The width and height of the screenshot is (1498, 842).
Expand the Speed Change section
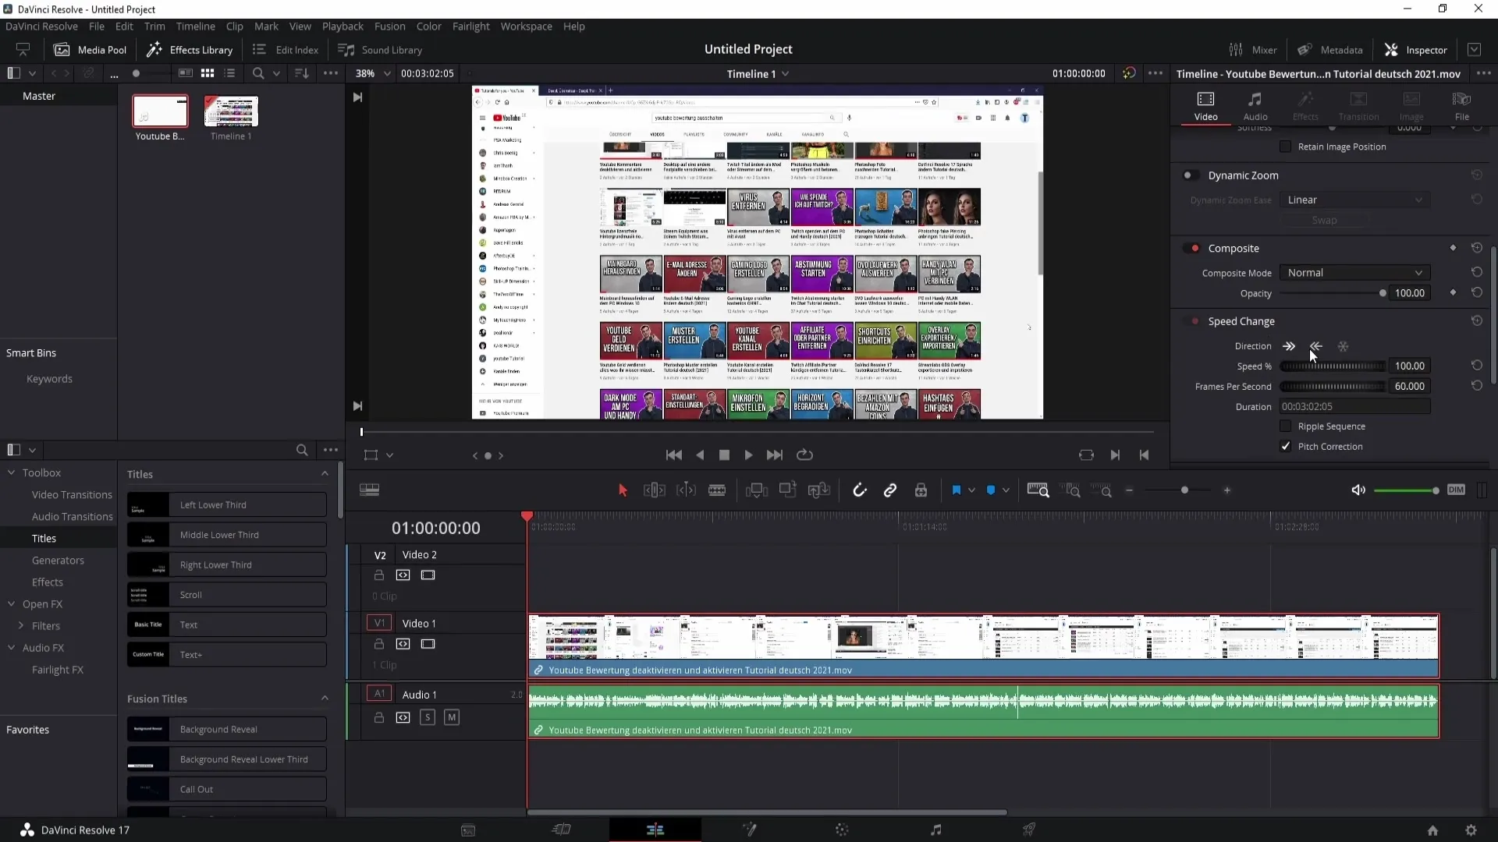point(1243,320)
